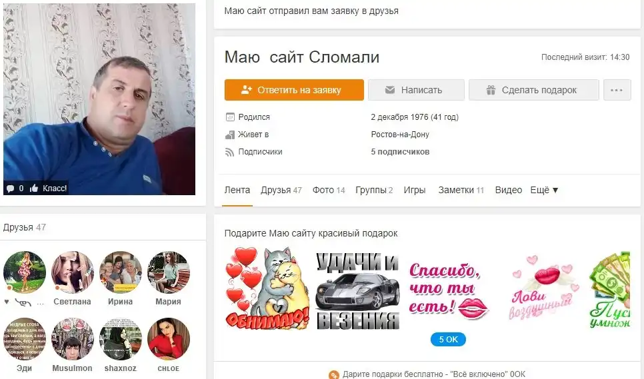The width and height of the screenshot is (644, 379).
Task: Select the Удачи и везения car gift
Action: [358, 291]
